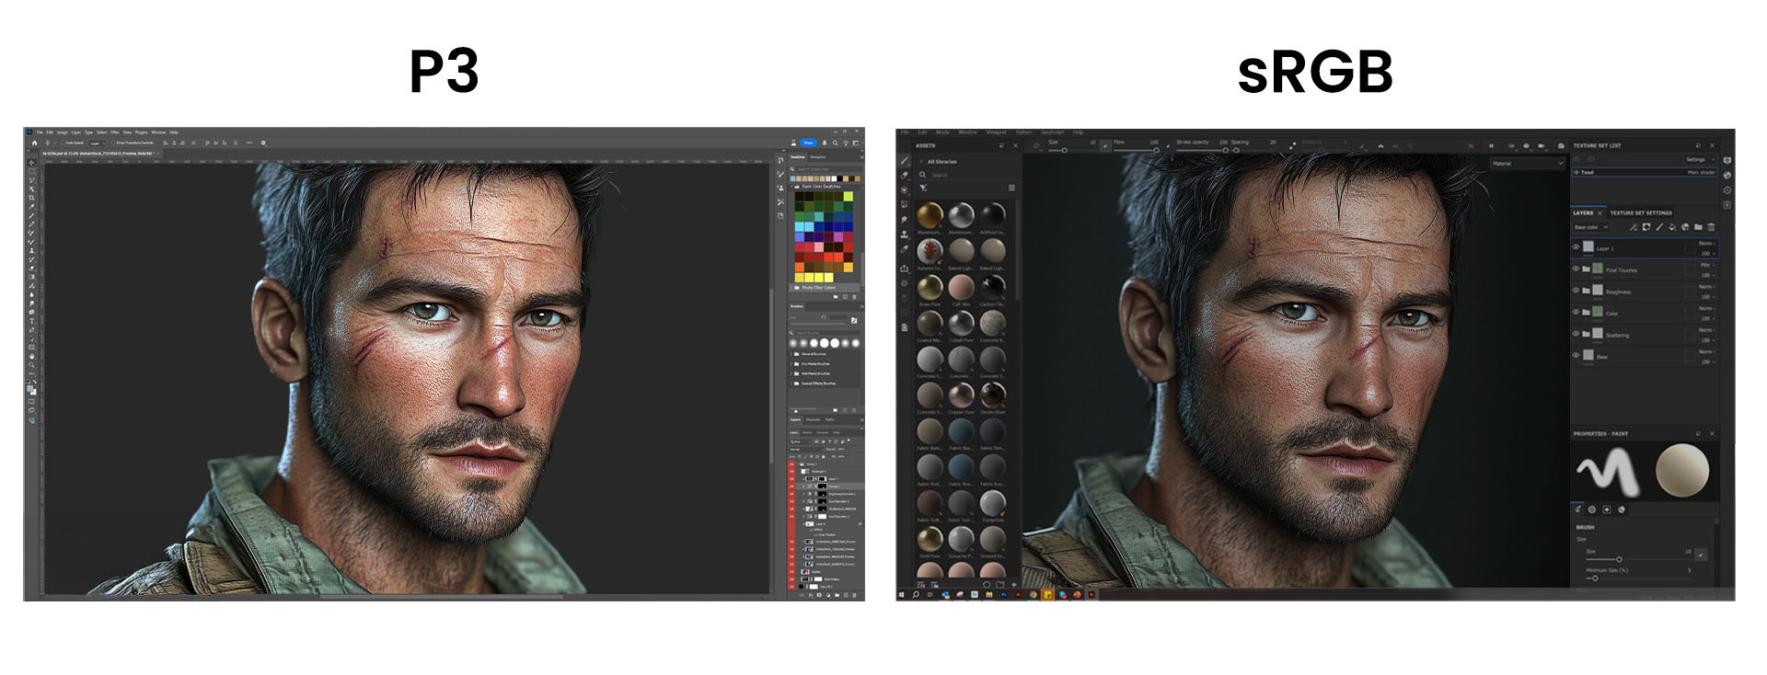Click the Photoshop Home icon in options bar
The image size is (1767, 675).
(34, 143)
